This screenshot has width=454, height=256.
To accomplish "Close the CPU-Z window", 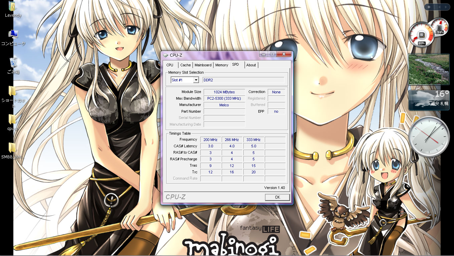I will point(284,54).
